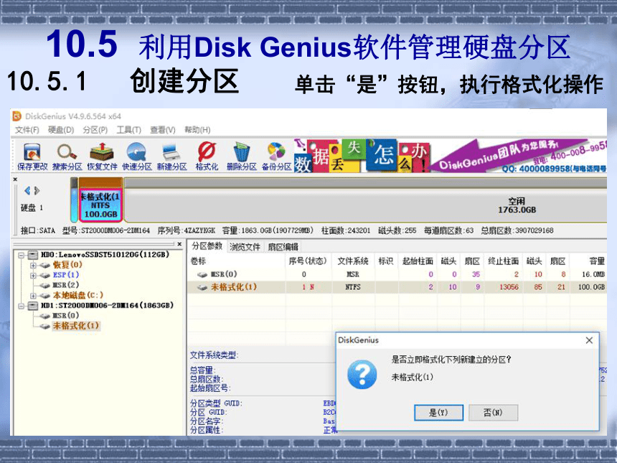Image resolution: width=617 pixels, height=463 pixels.
Task: Select MSR(0) under HD1 in tree
Action: pos(66,316)
